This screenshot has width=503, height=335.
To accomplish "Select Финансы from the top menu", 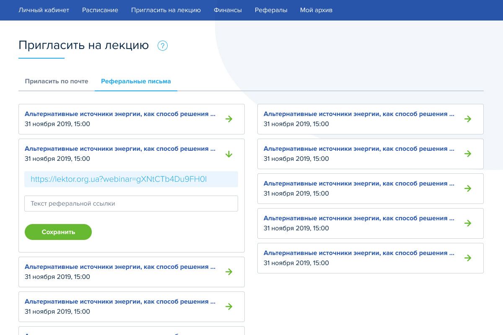I will pos(228,10).
